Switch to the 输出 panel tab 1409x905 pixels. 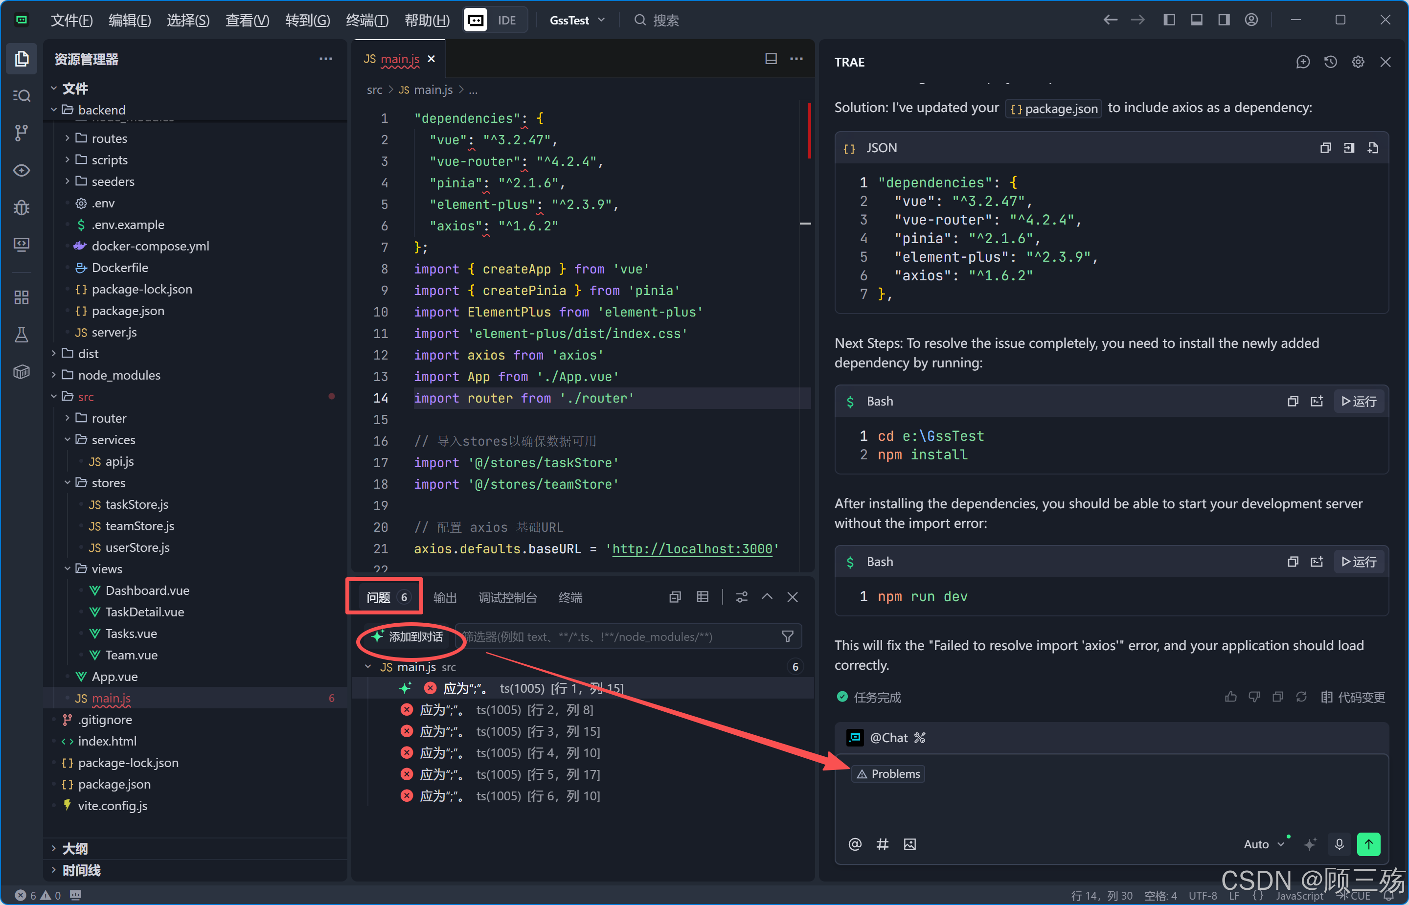[x=445, y=598]
